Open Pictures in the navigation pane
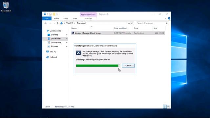 click(x=54, y=47)
